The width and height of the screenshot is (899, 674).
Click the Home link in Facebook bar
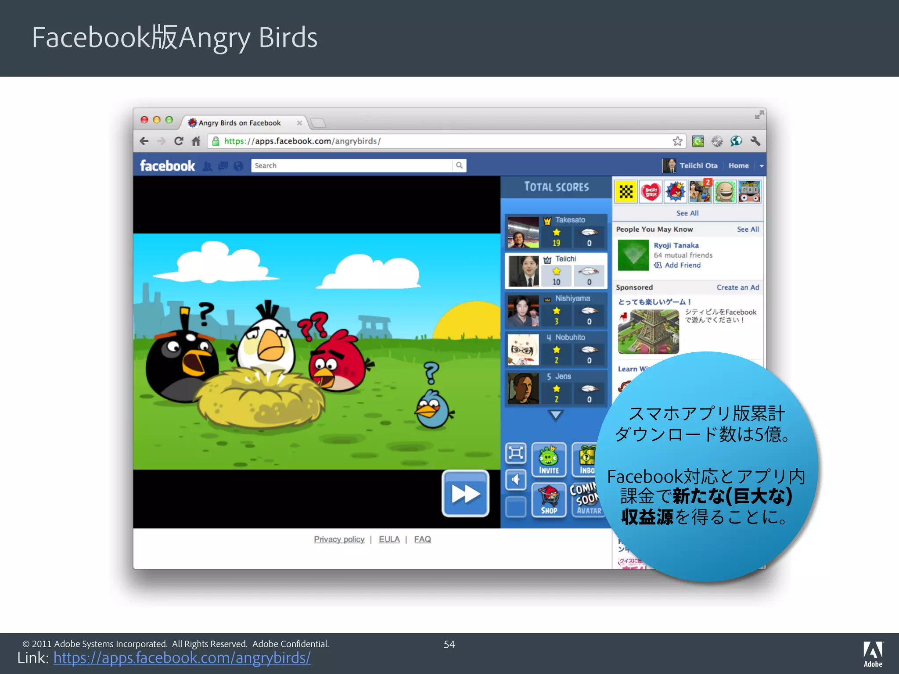pos(738,166)
